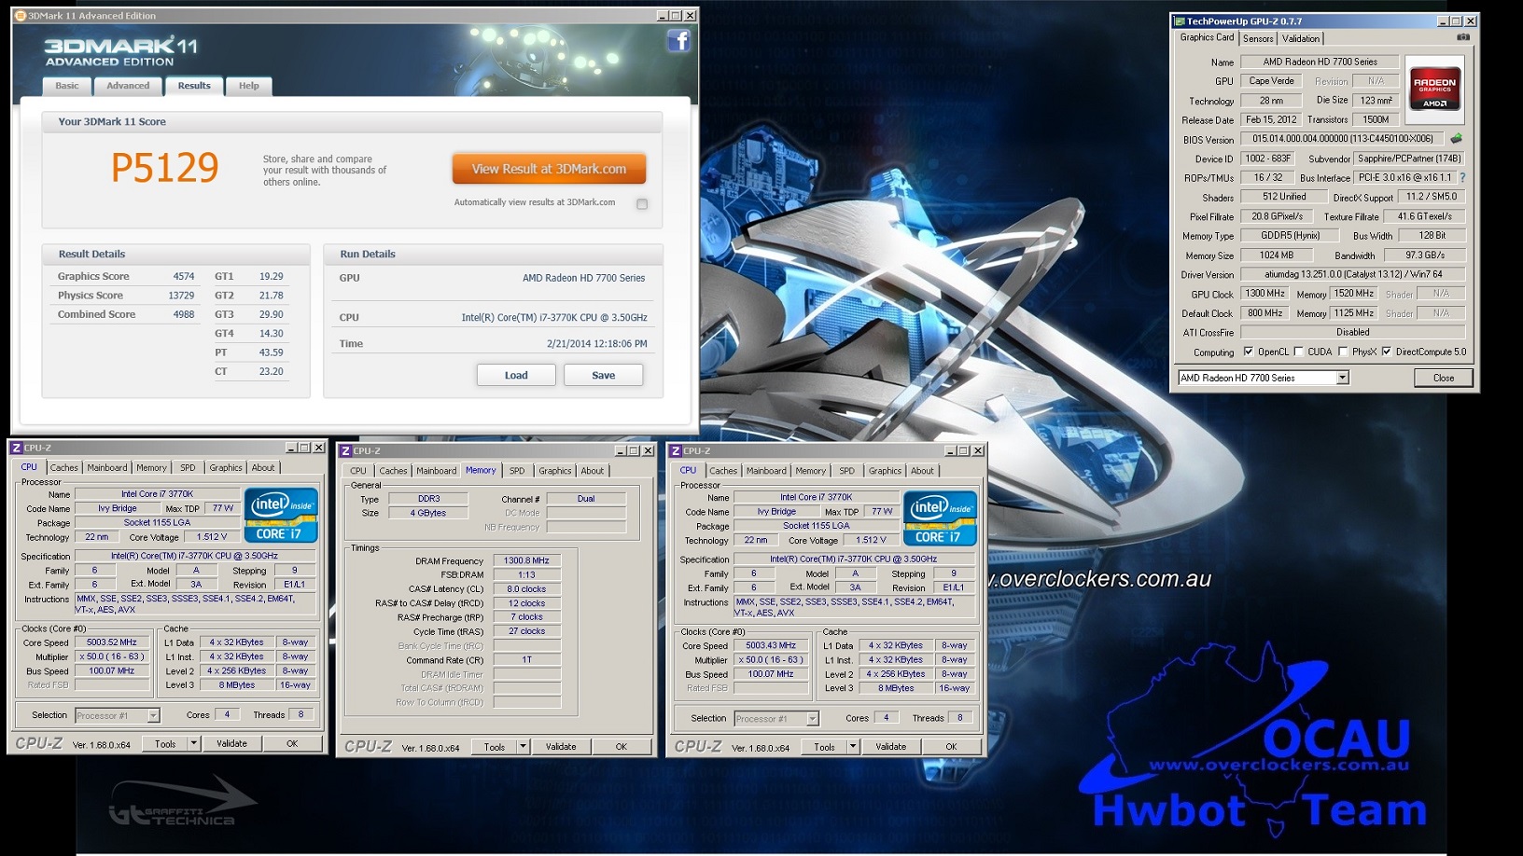Click the save BIOS chip icon in GPU-Z

coord(1456,138)
